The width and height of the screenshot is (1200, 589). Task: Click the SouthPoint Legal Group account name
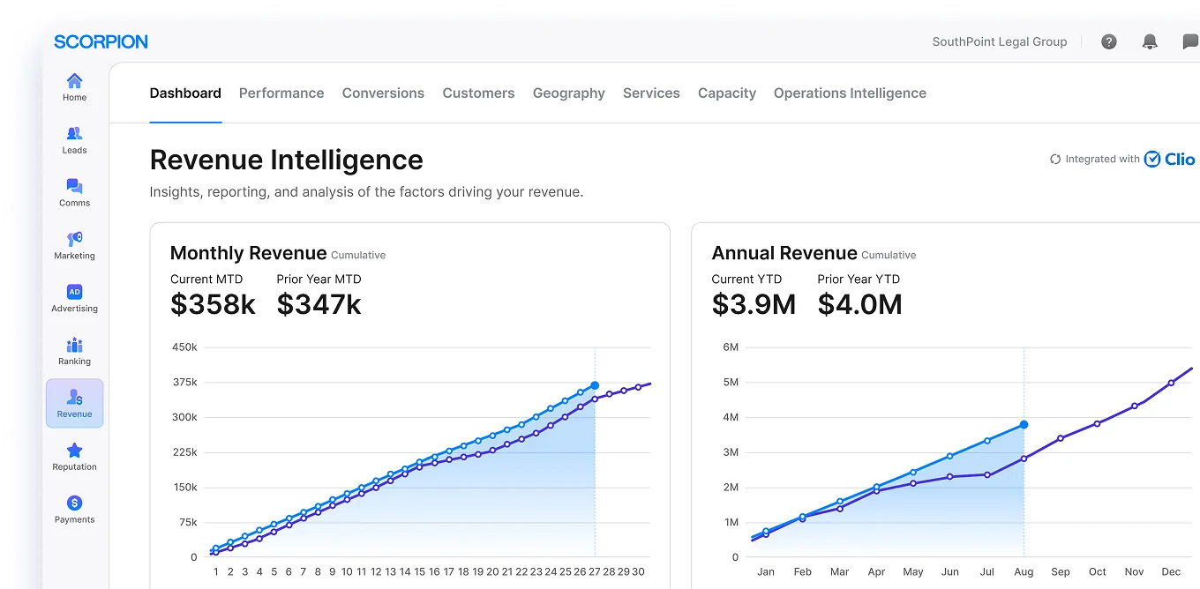[x=999, y=41]
